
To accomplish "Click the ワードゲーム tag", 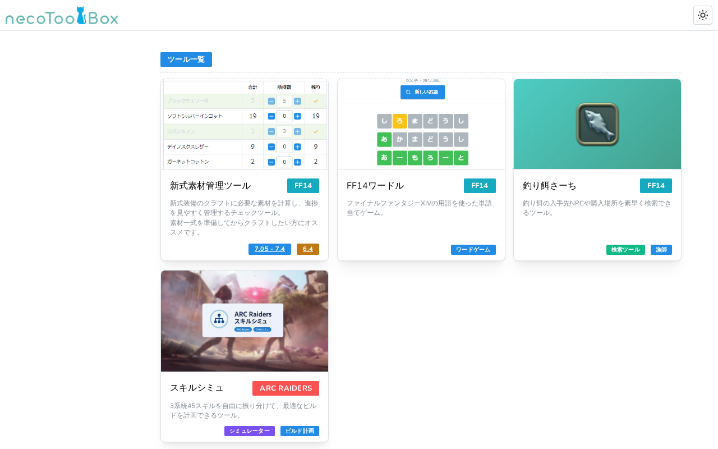I will [x=473, y=250].
